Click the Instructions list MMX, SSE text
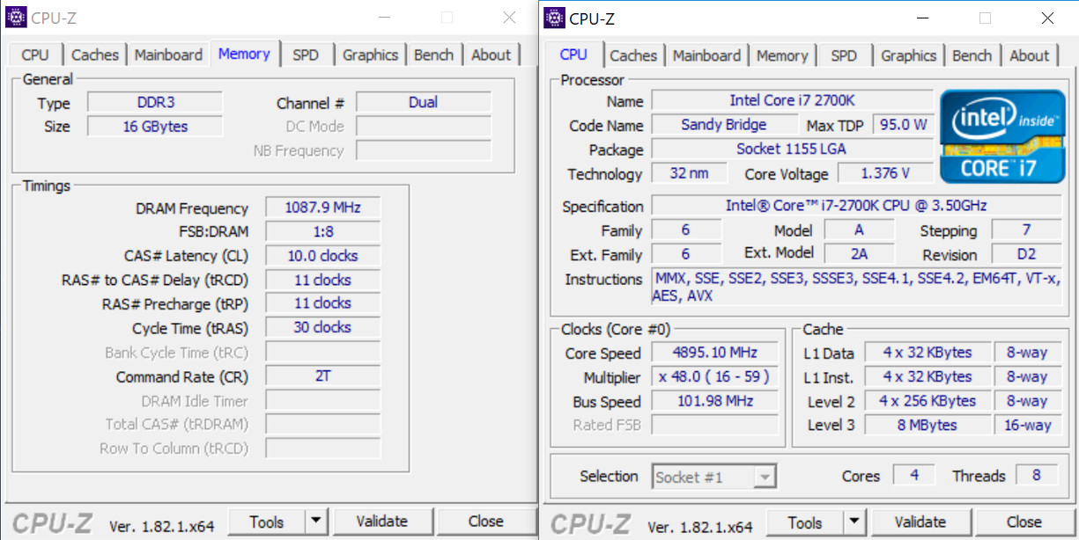This screenshot has height=540, width=1079. click(x=856, y=288)
